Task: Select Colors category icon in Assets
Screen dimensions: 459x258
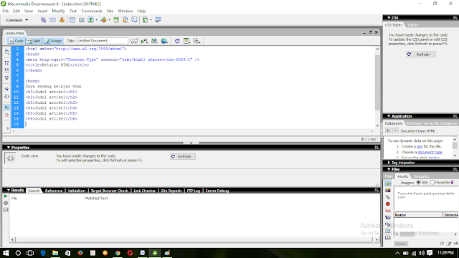Action: 388,191
